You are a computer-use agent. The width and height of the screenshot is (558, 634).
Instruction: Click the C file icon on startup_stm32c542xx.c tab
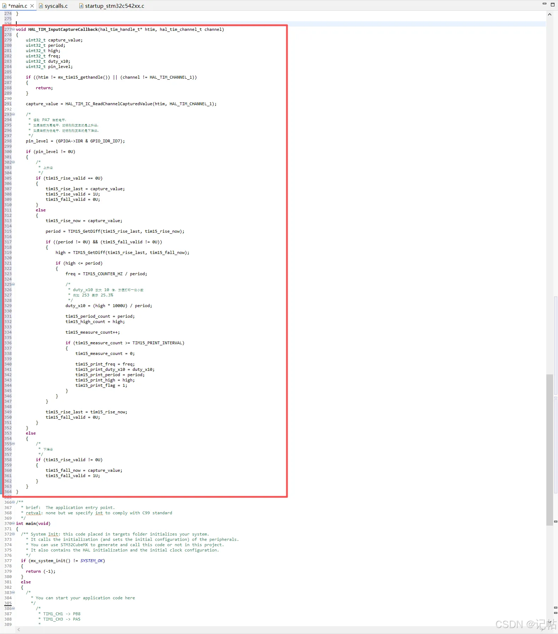(81, 6)
